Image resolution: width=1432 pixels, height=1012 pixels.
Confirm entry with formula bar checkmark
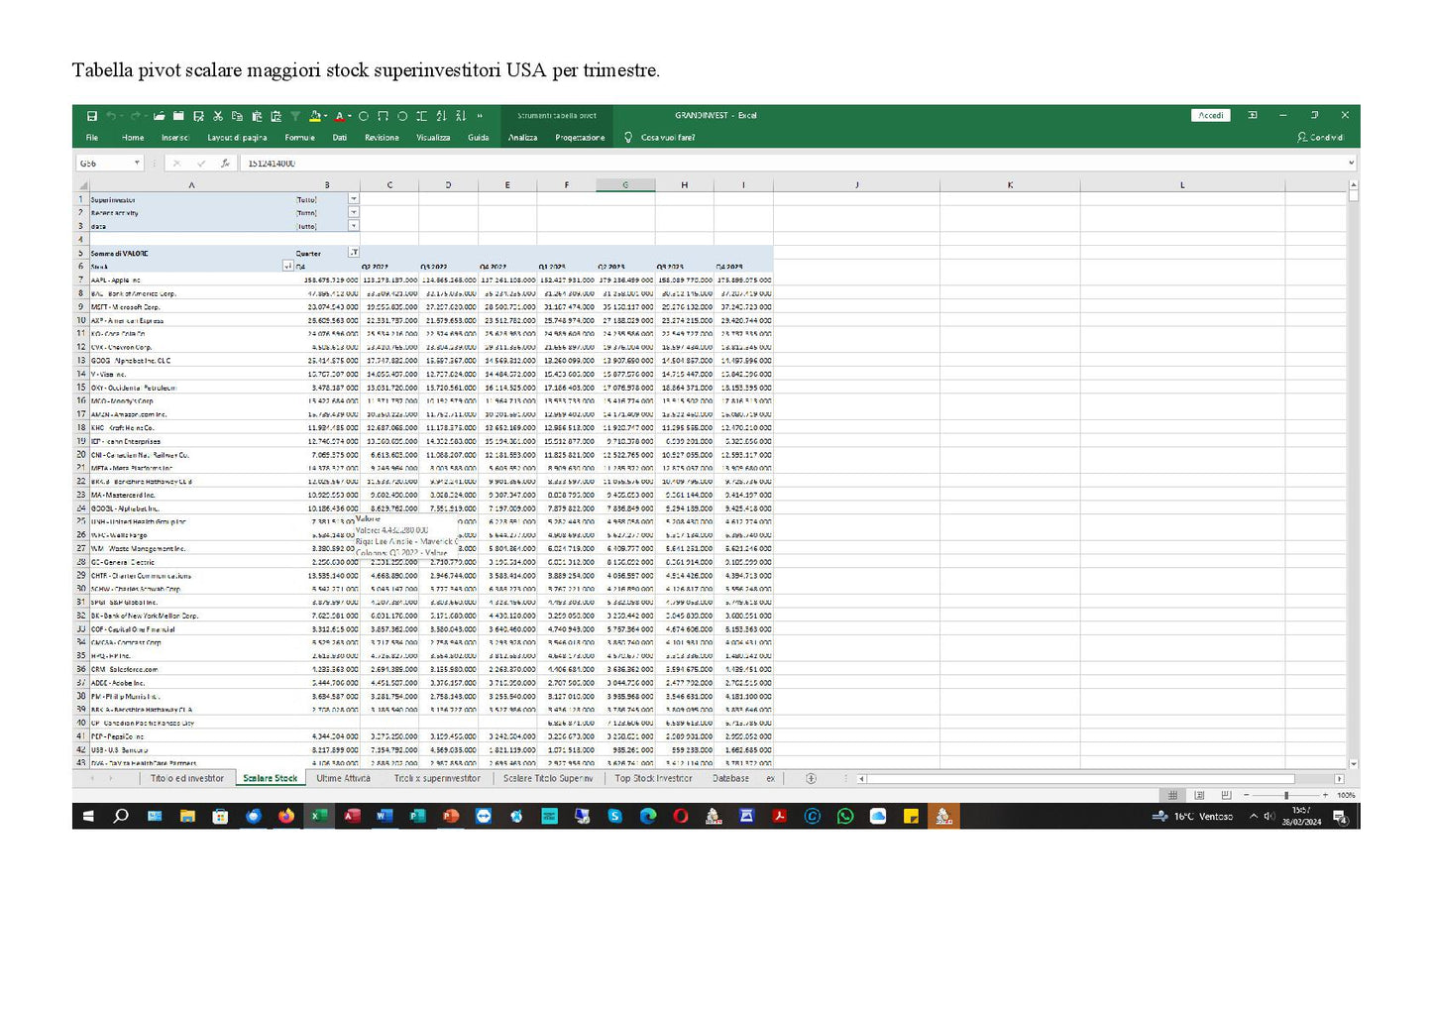(201, 163)
